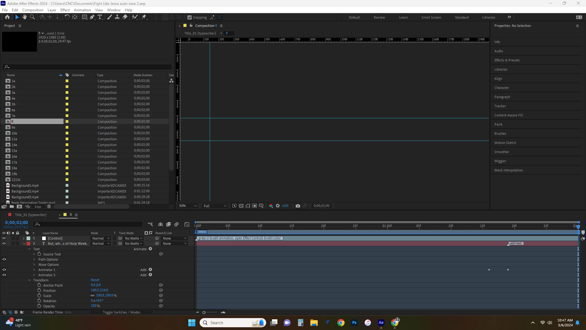Open the 50% magnification dropdown
Screen dimensions: 586x330
[x=188, y=206]
